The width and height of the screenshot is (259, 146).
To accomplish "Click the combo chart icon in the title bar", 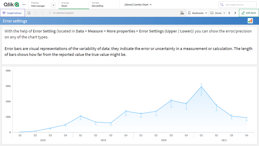I will click(x=250, y=21).
